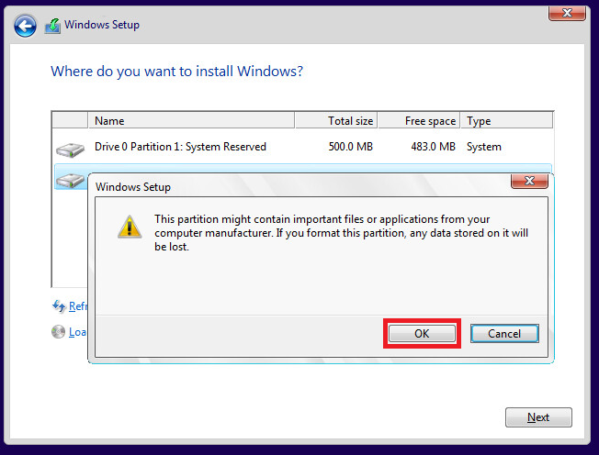Click the Next button
The image size is (599, 455).
click(x=538, y=417)
